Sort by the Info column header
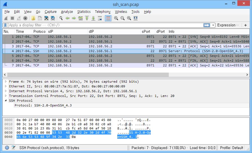The width and height of the screenshot is (252, 153). pyautogui.click(x=208, y=32)
